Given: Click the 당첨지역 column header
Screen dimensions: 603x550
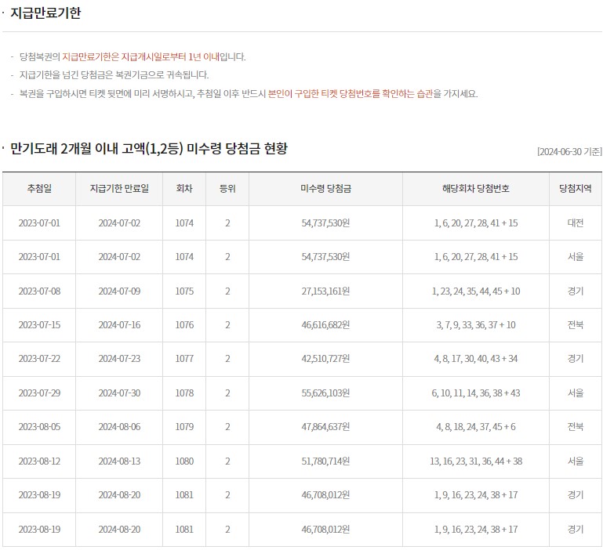Looking at the screenshot, I should pyautogui.click(x=576, y=189).
